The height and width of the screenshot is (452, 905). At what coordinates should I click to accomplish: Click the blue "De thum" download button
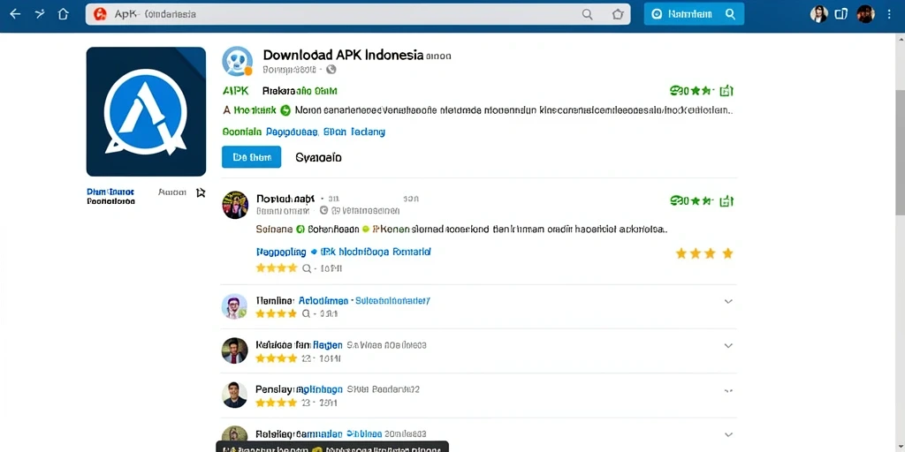[251, 157]
